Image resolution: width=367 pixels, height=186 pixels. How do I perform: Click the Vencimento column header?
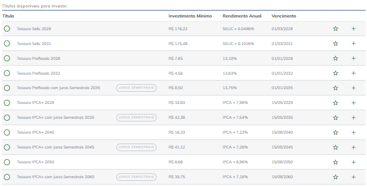pos(283,16)
